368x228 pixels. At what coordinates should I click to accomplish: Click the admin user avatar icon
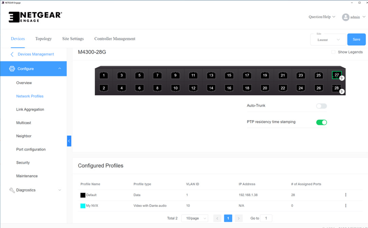click(x=346, y=17)
